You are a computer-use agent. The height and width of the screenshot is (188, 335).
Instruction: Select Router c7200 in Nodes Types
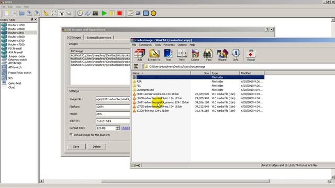pos(16,44)
